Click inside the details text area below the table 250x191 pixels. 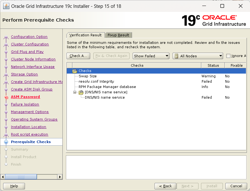pyautogui.click(x=156, y=168)
